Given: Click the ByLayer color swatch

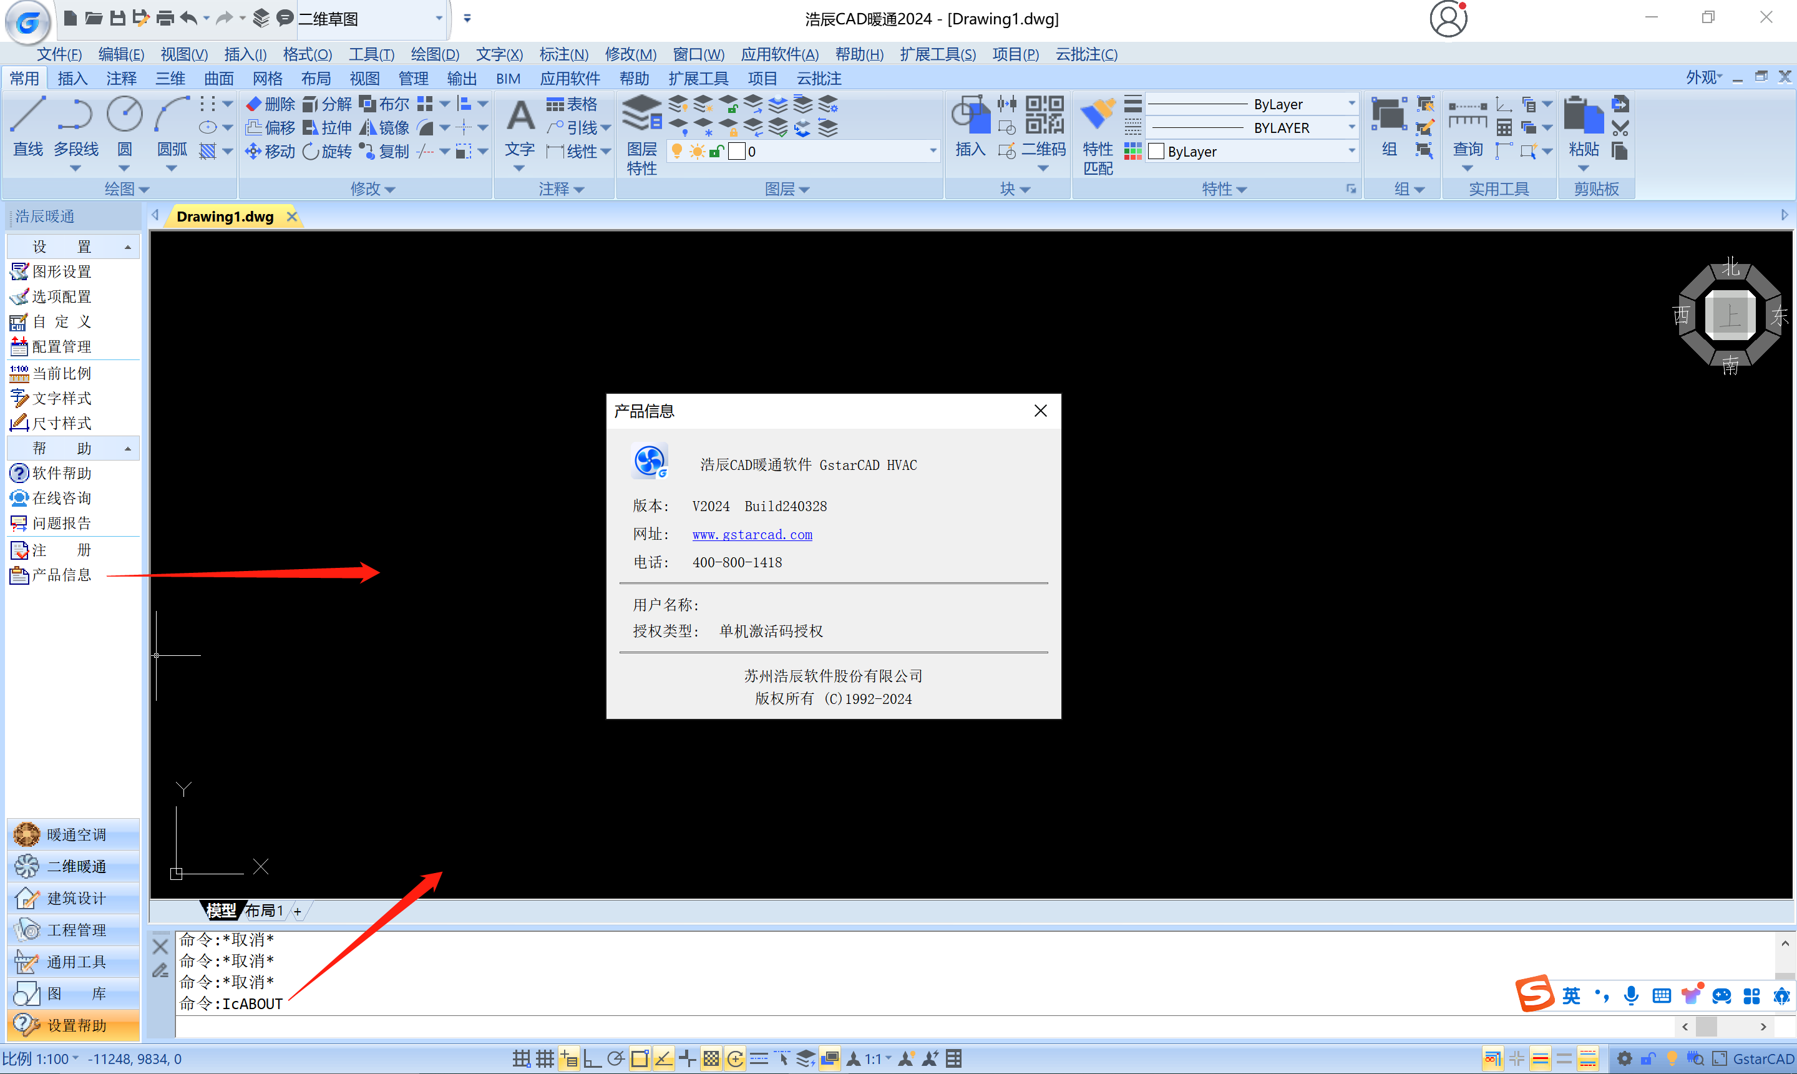Looking at the screenshot, I should point(1156,151).
